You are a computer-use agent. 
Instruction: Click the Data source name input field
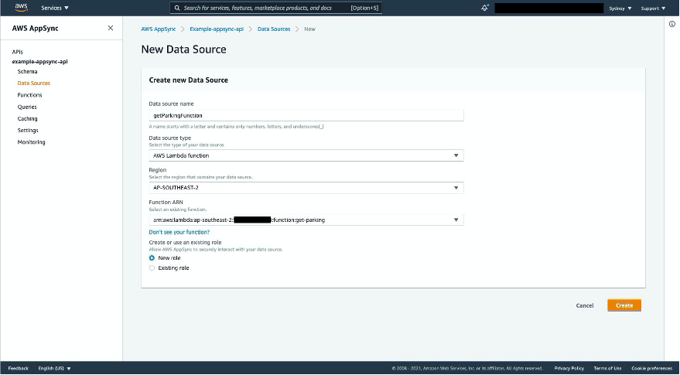(x=306, y=115)
